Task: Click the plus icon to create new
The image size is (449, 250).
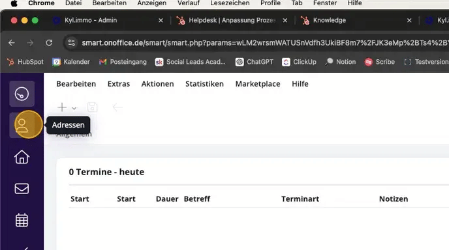Action: coord(62,107)
